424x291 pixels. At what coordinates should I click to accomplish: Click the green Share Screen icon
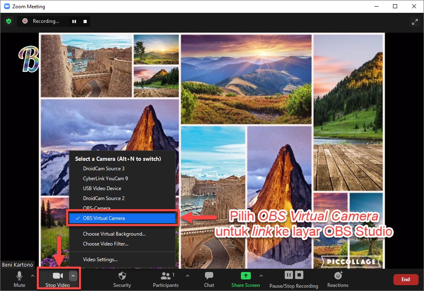(x=245, y=276)
